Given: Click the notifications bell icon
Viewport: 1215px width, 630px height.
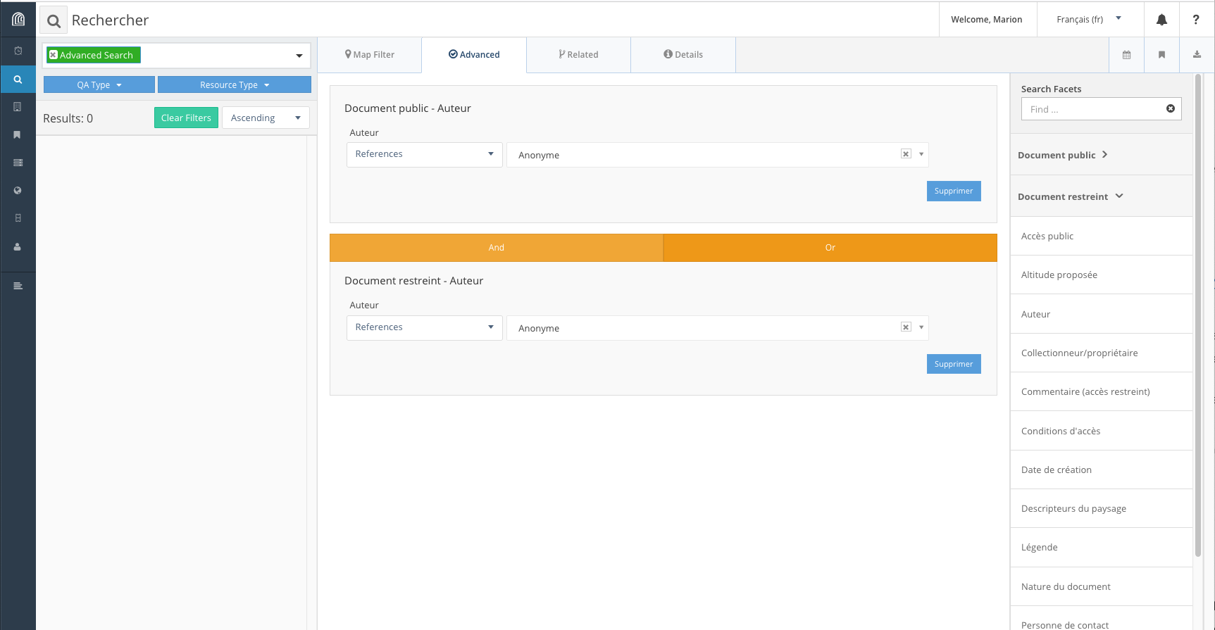Looking at the screenshot, I should 1161,20.
